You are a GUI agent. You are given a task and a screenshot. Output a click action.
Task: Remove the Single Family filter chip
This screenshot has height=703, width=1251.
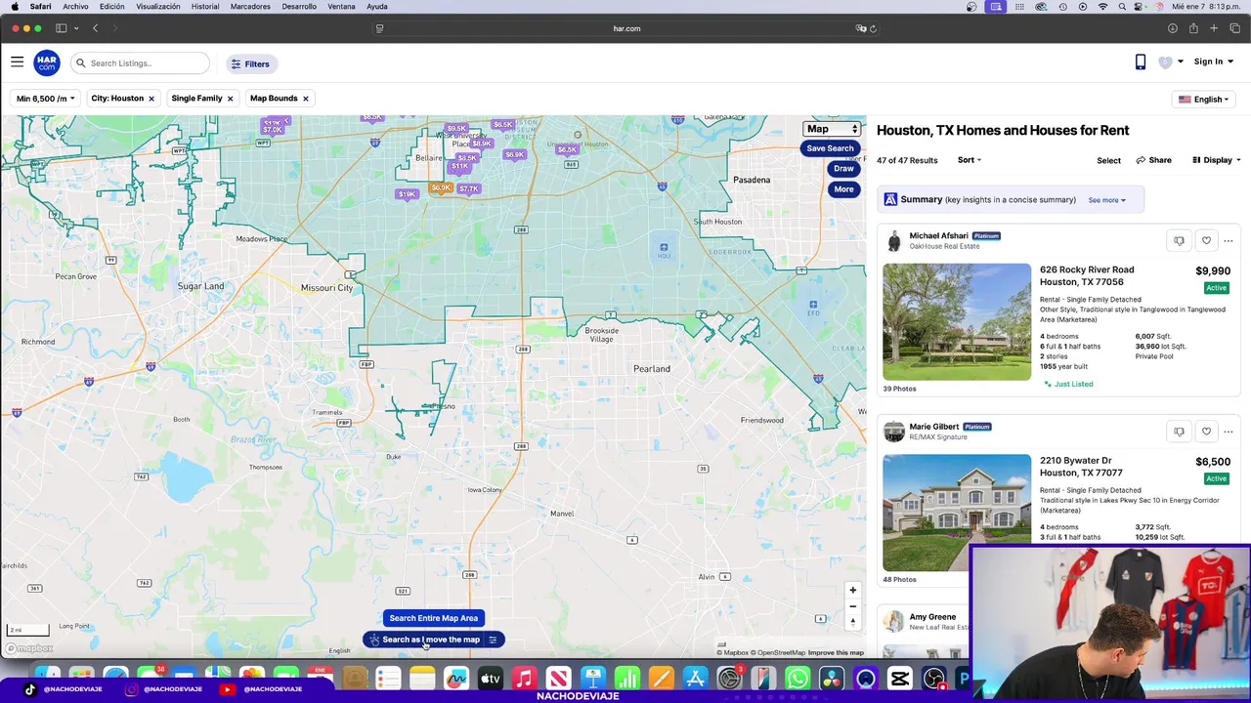point(231,99)
